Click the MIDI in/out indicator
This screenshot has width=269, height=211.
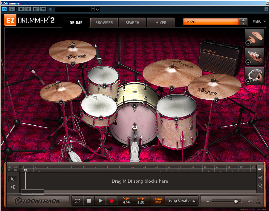[255, 201]
